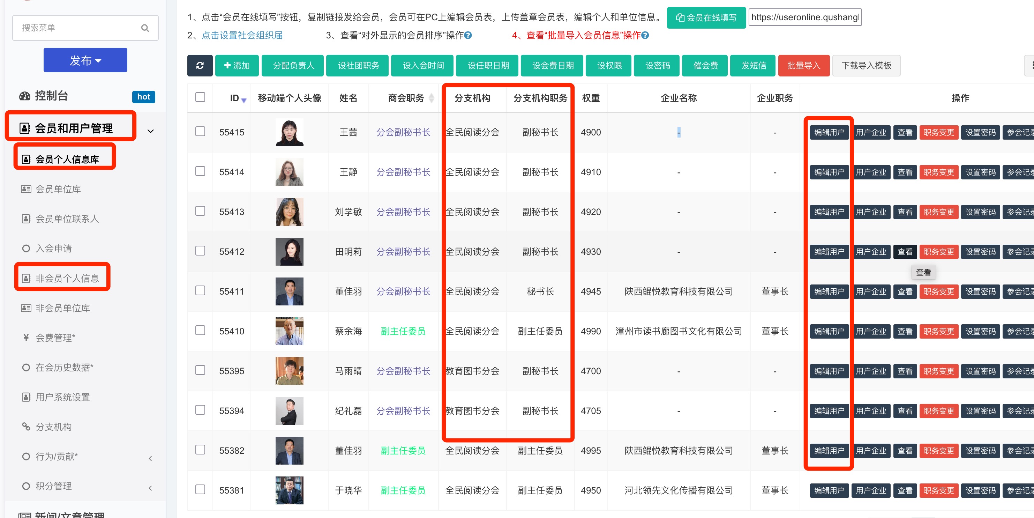The image size is (1034, 518).
Task: Click the 会费管理 yen icon
Action: click(26, 338)
